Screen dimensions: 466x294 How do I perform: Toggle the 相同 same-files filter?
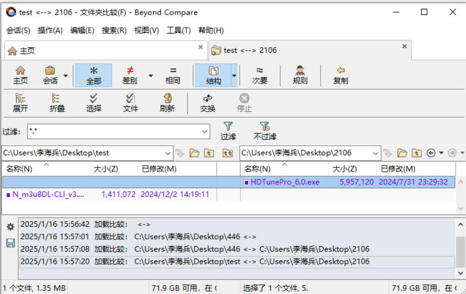172,75
